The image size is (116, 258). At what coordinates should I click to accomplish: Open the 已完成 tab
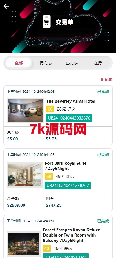coord(72,63)
